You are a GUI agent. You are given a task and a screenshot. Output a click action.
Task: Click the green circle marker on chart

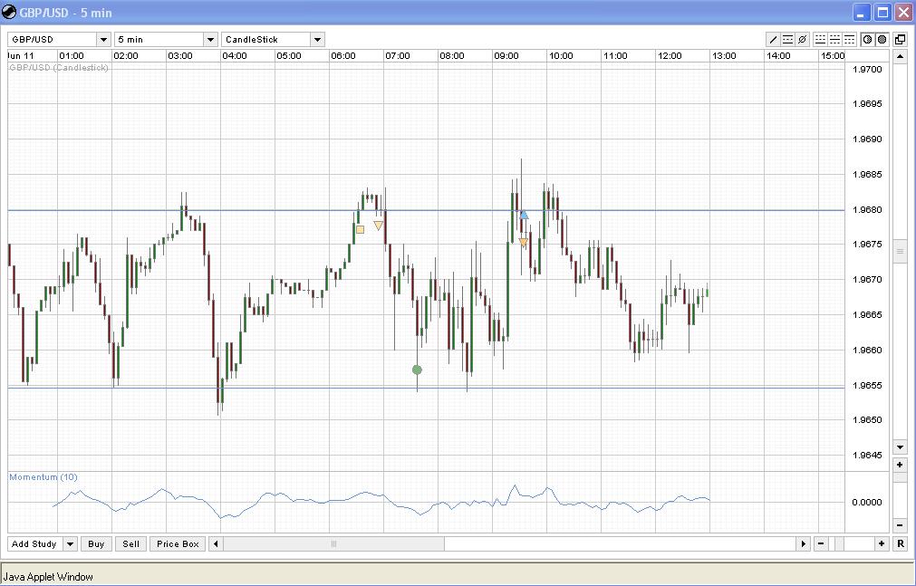tap(417, 370)
